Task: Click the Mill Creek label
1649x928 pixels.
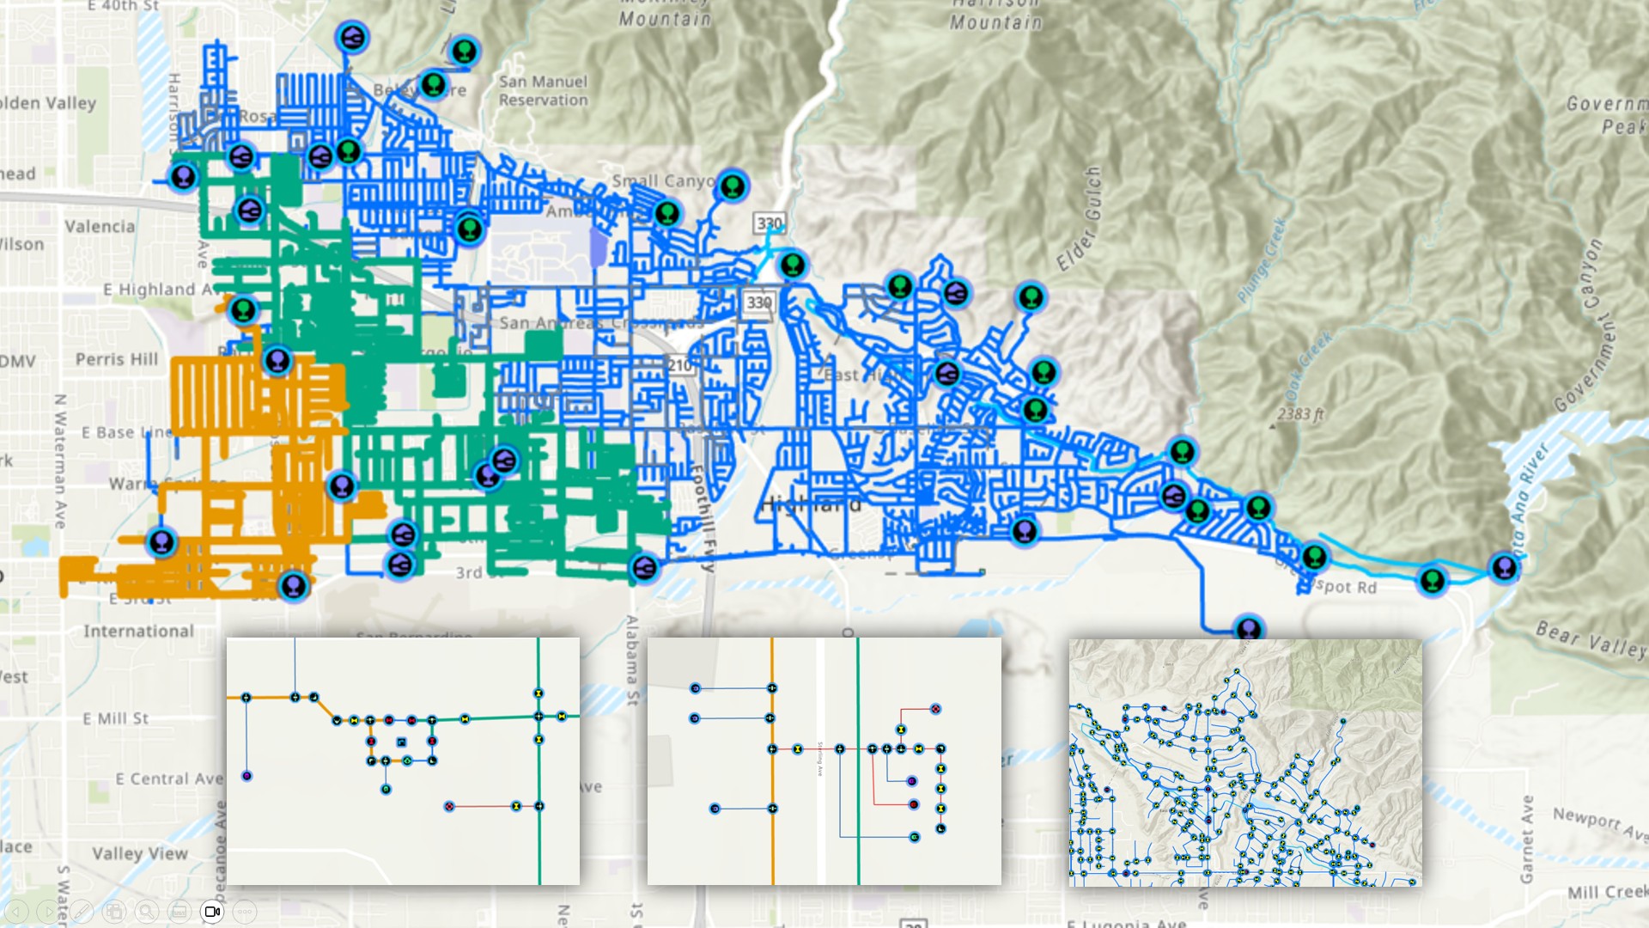Action: [x=1608, y=892]
